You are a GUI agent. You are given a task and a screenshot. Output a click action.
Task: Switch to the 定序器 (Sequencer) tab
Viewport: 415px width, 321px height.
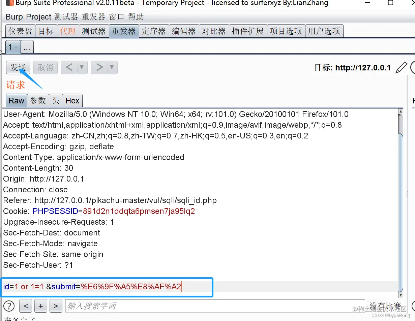[x=154, y=31]
